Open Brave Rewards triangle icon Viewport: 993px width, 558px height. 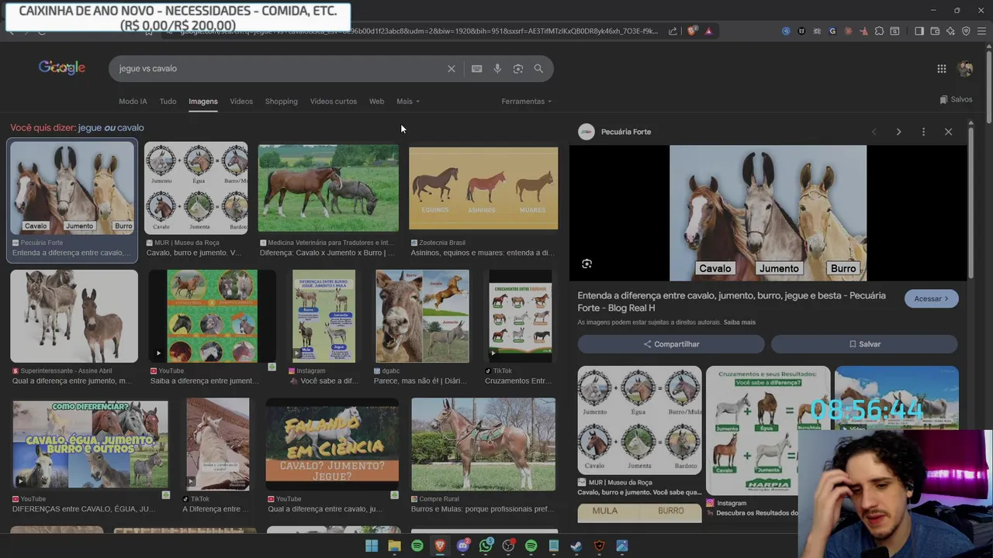[708, 31]
